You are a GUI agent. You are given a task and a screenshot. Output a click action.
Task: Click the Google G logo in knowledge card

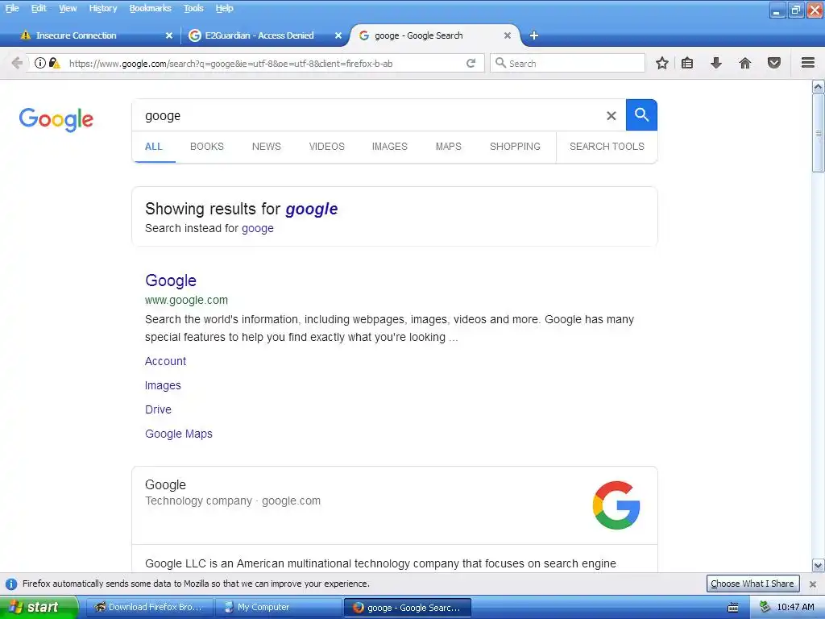pyautogui.click(x=616, y=505)
